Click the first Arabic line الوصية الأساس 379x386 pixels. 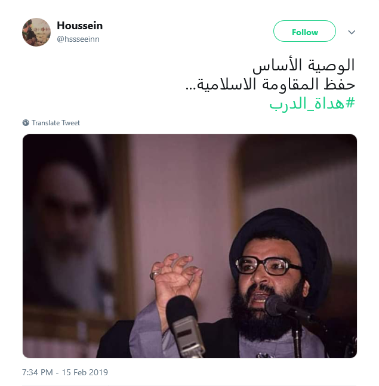[303, 66]
